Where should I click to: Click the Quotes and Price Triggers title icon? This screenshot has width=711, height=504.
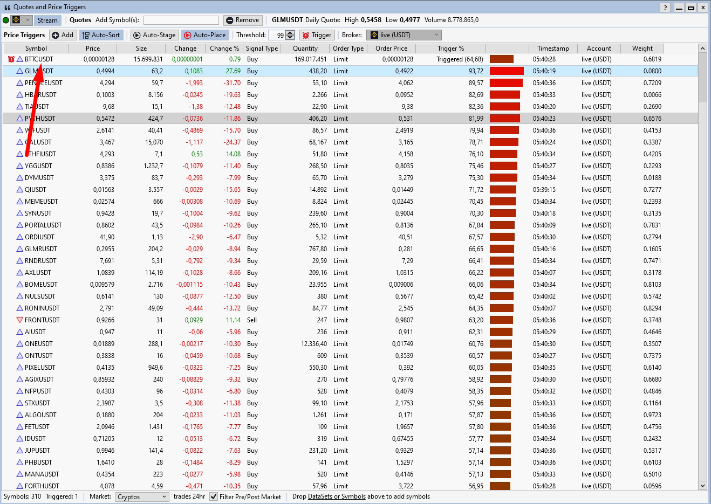click(8, 8)
